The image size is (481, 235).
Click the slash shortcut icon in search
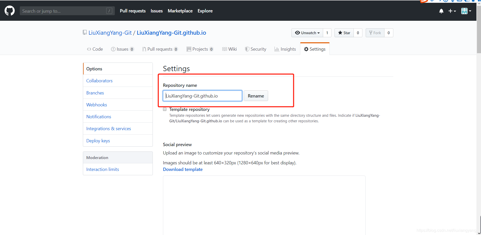[109, 11]
